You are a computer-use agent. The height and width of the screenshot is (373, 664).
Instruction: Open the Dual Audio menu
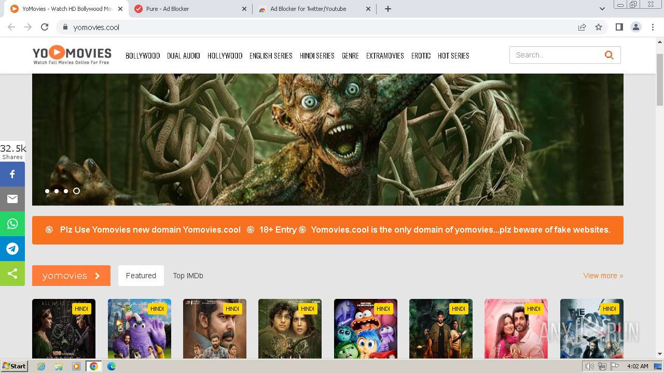184,55
